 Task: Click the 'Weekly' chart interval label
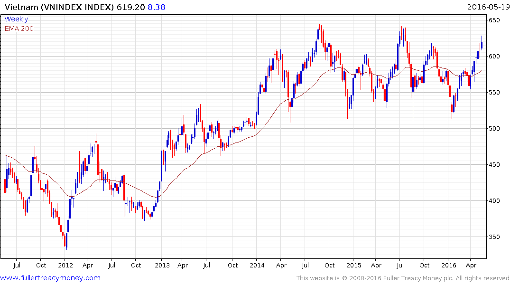pyautogui.click(x=16, y=19)
